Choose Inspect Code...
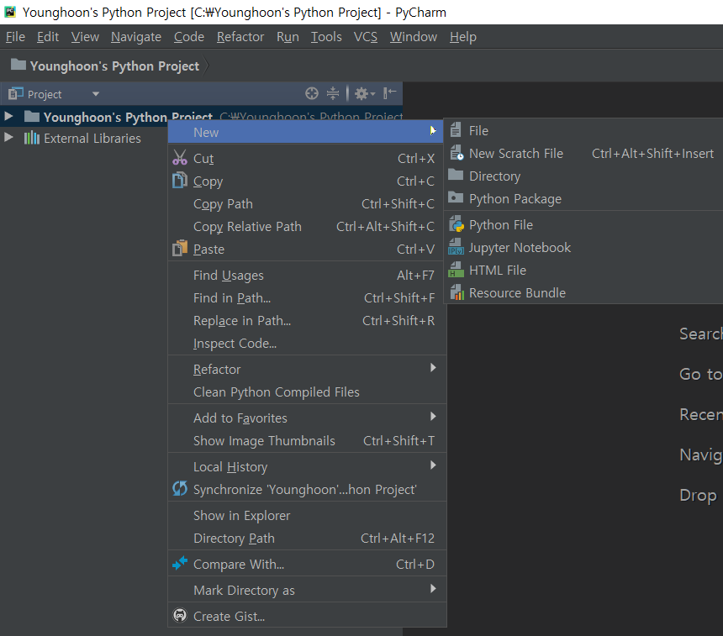The height and width of the screenshot is (636, 723). click(307, 343)
